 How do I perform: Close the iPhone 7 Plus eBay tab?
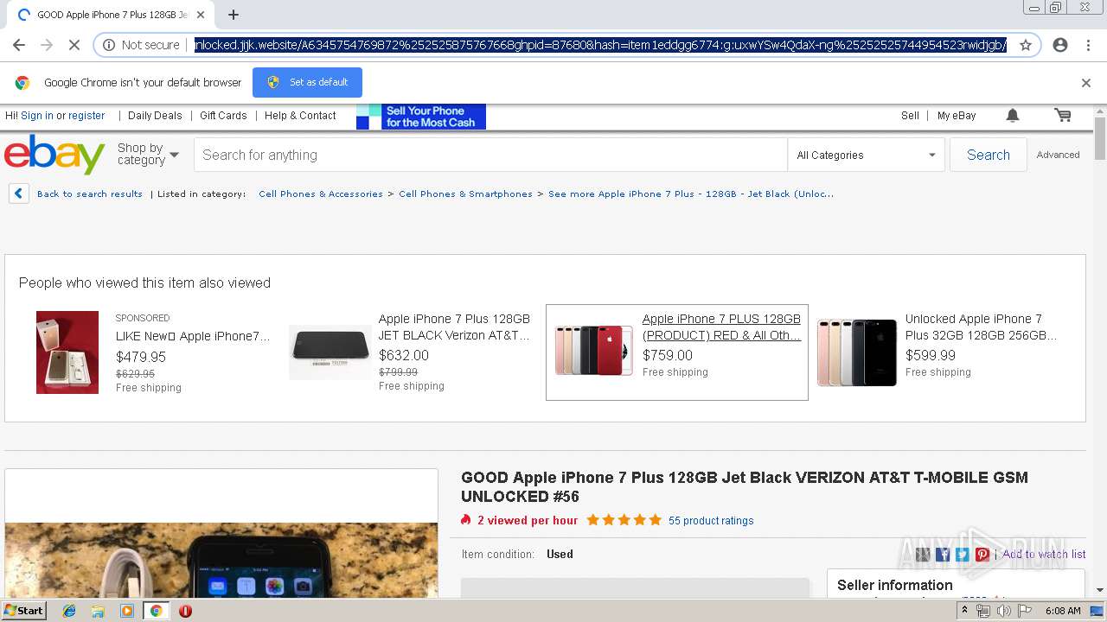pos(201,15)
